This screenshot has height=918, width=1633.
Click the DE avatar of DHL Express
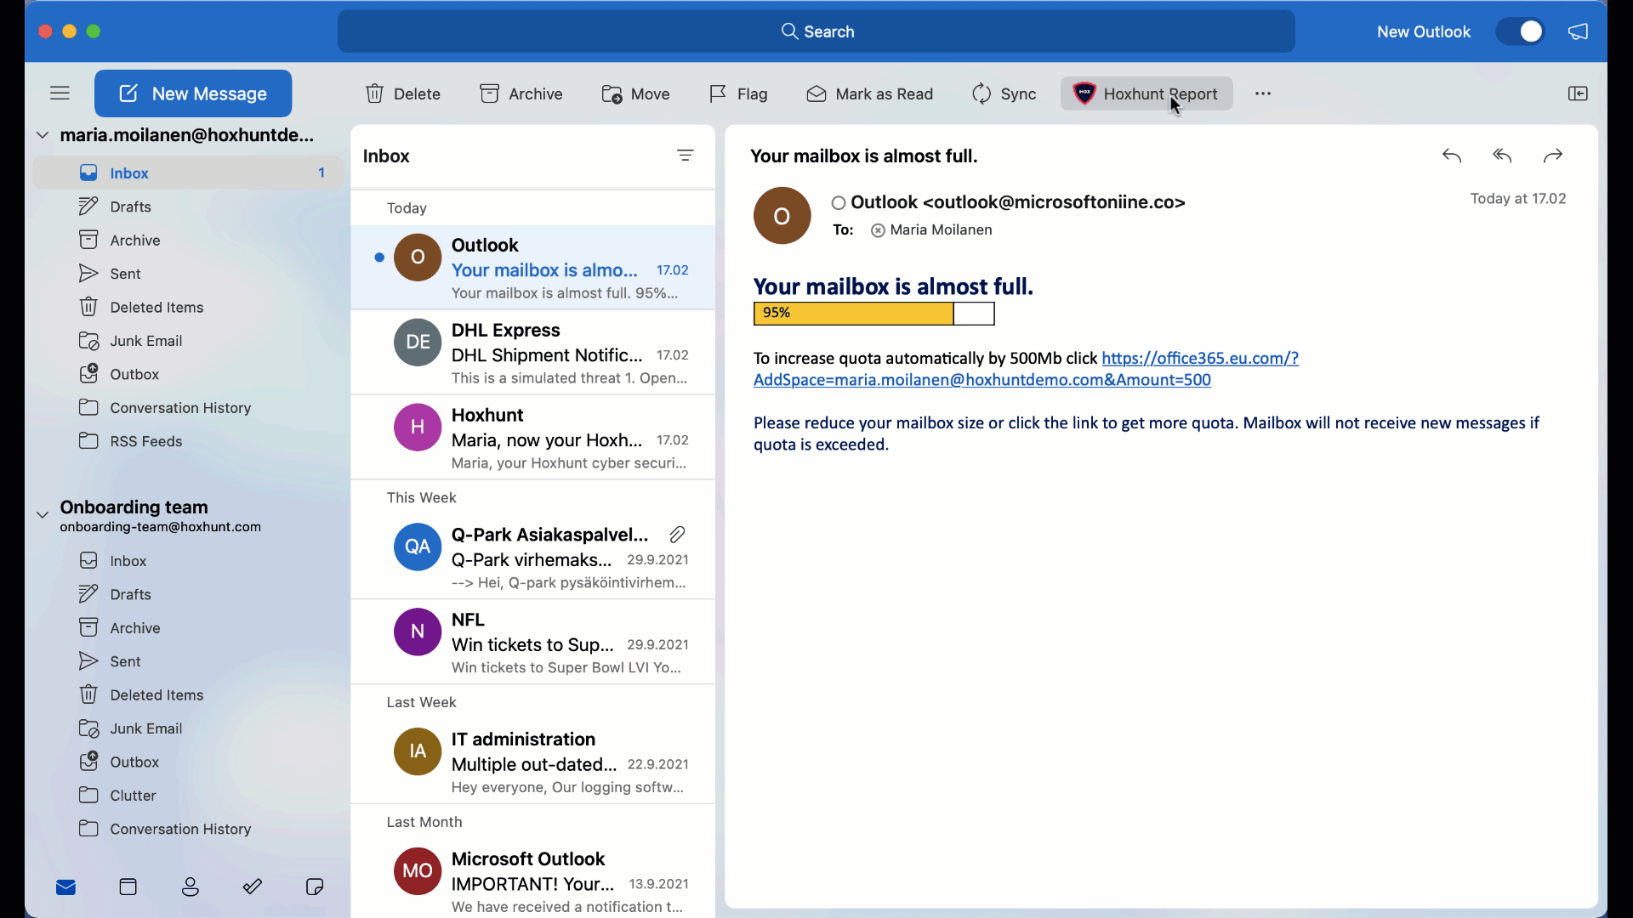[x=418, y=342]
